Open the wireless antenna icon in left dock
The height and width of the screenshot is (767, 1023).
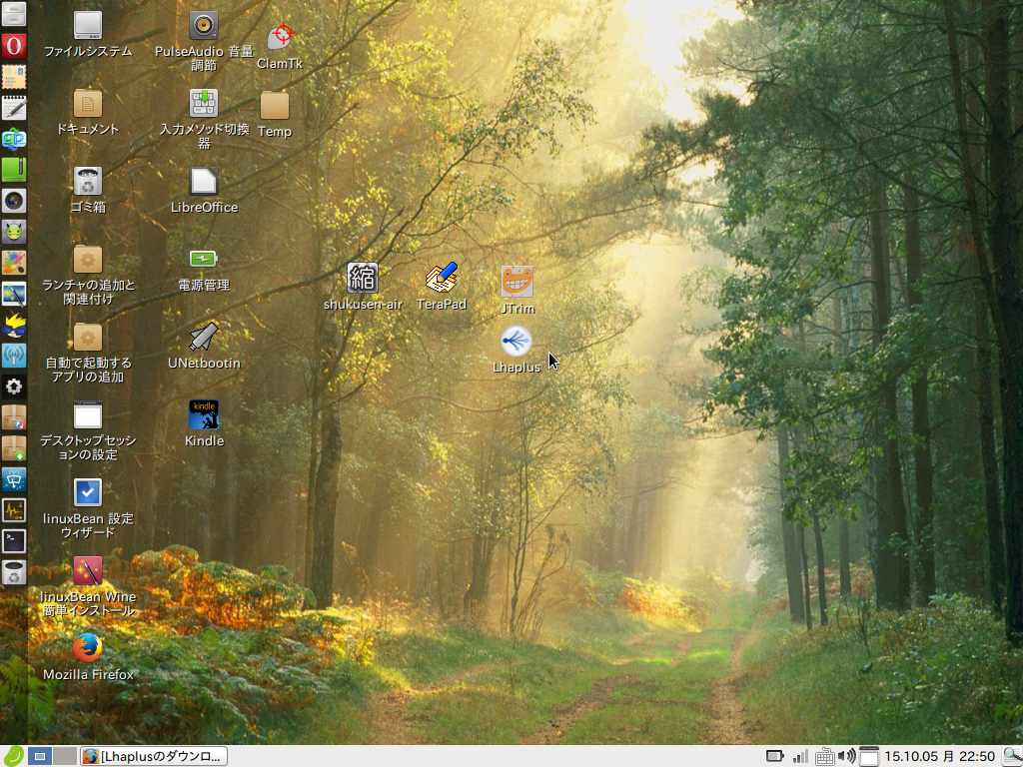14,356
